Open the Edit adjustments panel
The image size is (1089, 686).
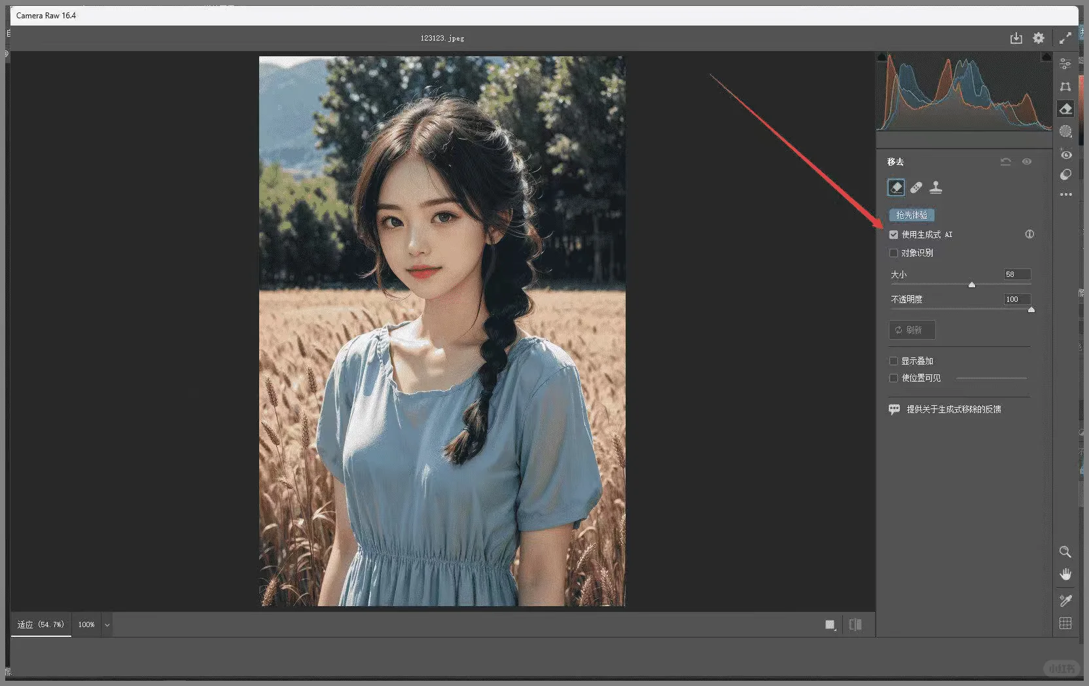coord(1065,63)
